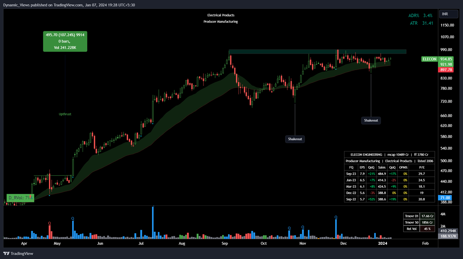The image size is (463, 259).
Task: Click the dark green resistance zone rectangle
Action: coord(318,52)
